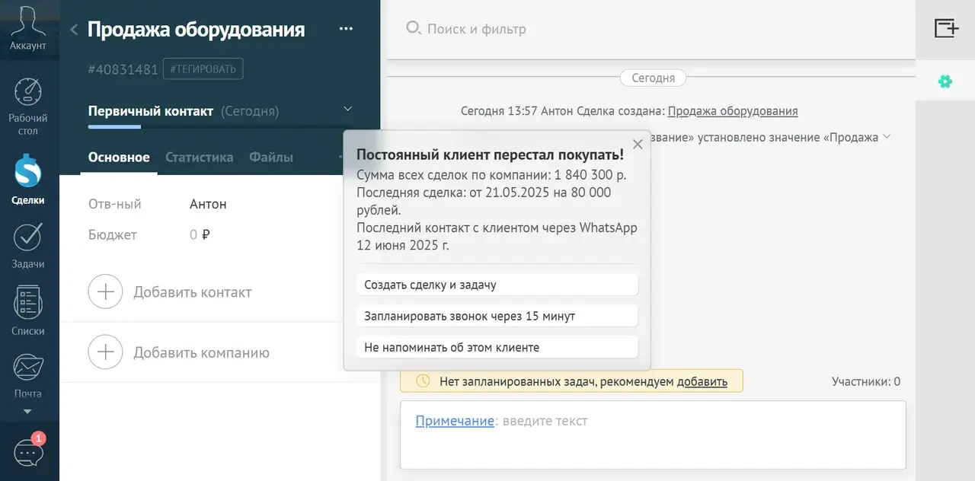Open the Сделки section
This screenshot has height=481, width=975.
pyautogui.click(x=28, y=180)
